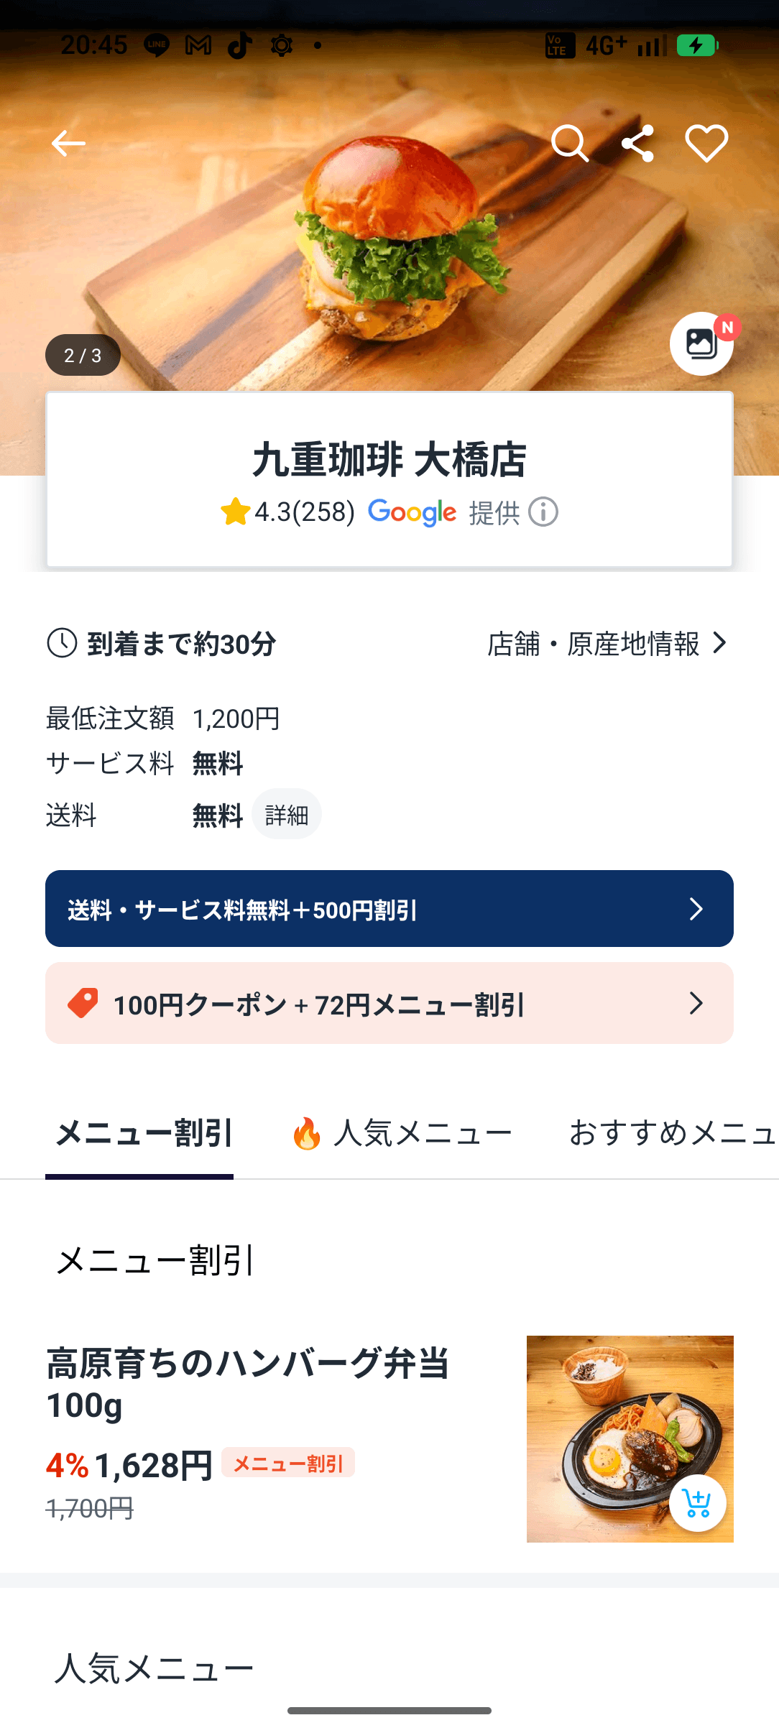Expand the 送料・サービス料無料+500円割引 banner
This screenshot has width=779, height=1733.
point(389,909)
